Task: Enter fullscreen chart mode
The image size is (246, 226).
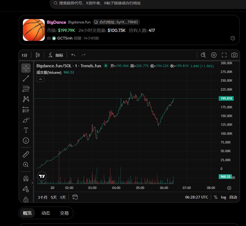Action: (x=224, y=55)
